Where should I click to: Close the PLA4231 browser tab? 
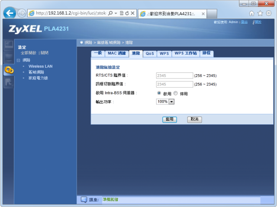tap(203, 14)
